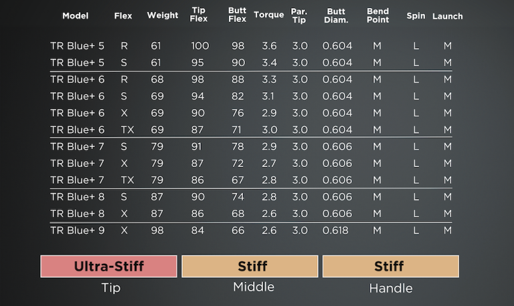Click the Stiff box above Middle

(250, 267)
